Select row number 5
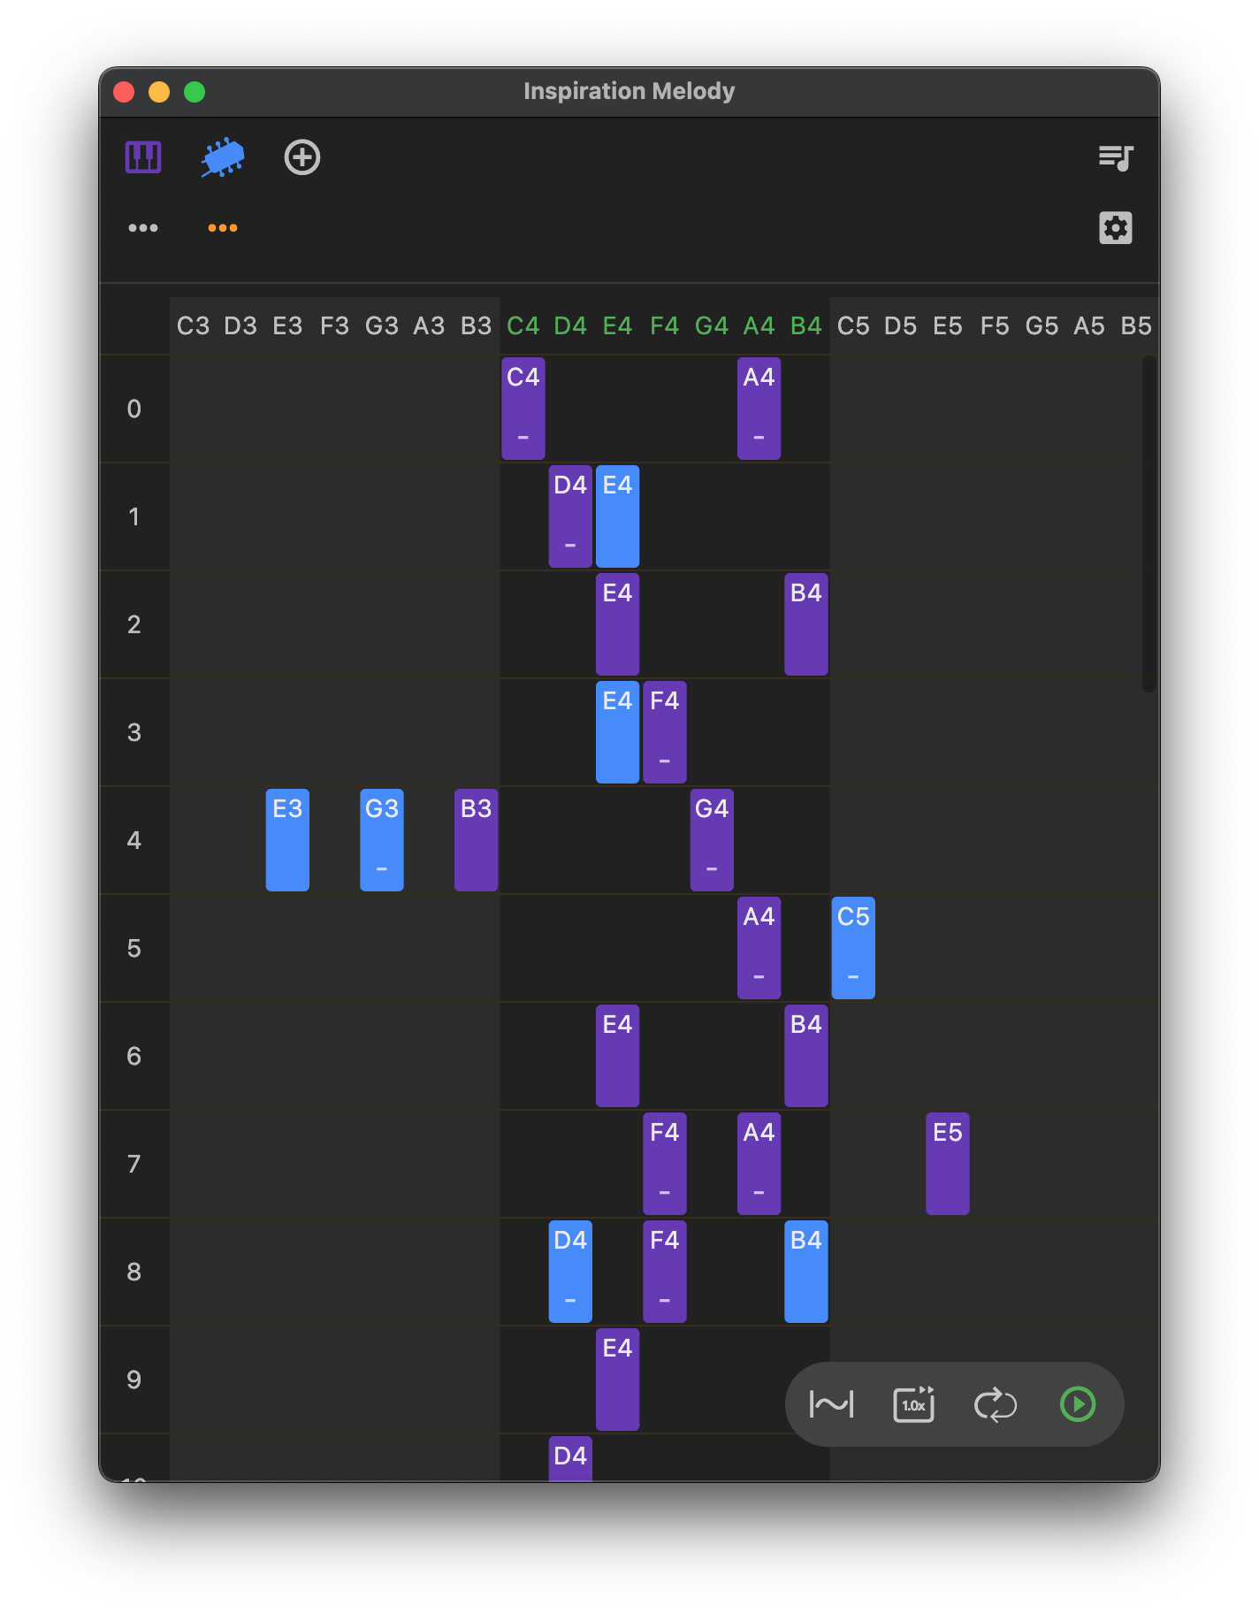The width and height of the screenshot is (1259, 1613). coord(134,948)
